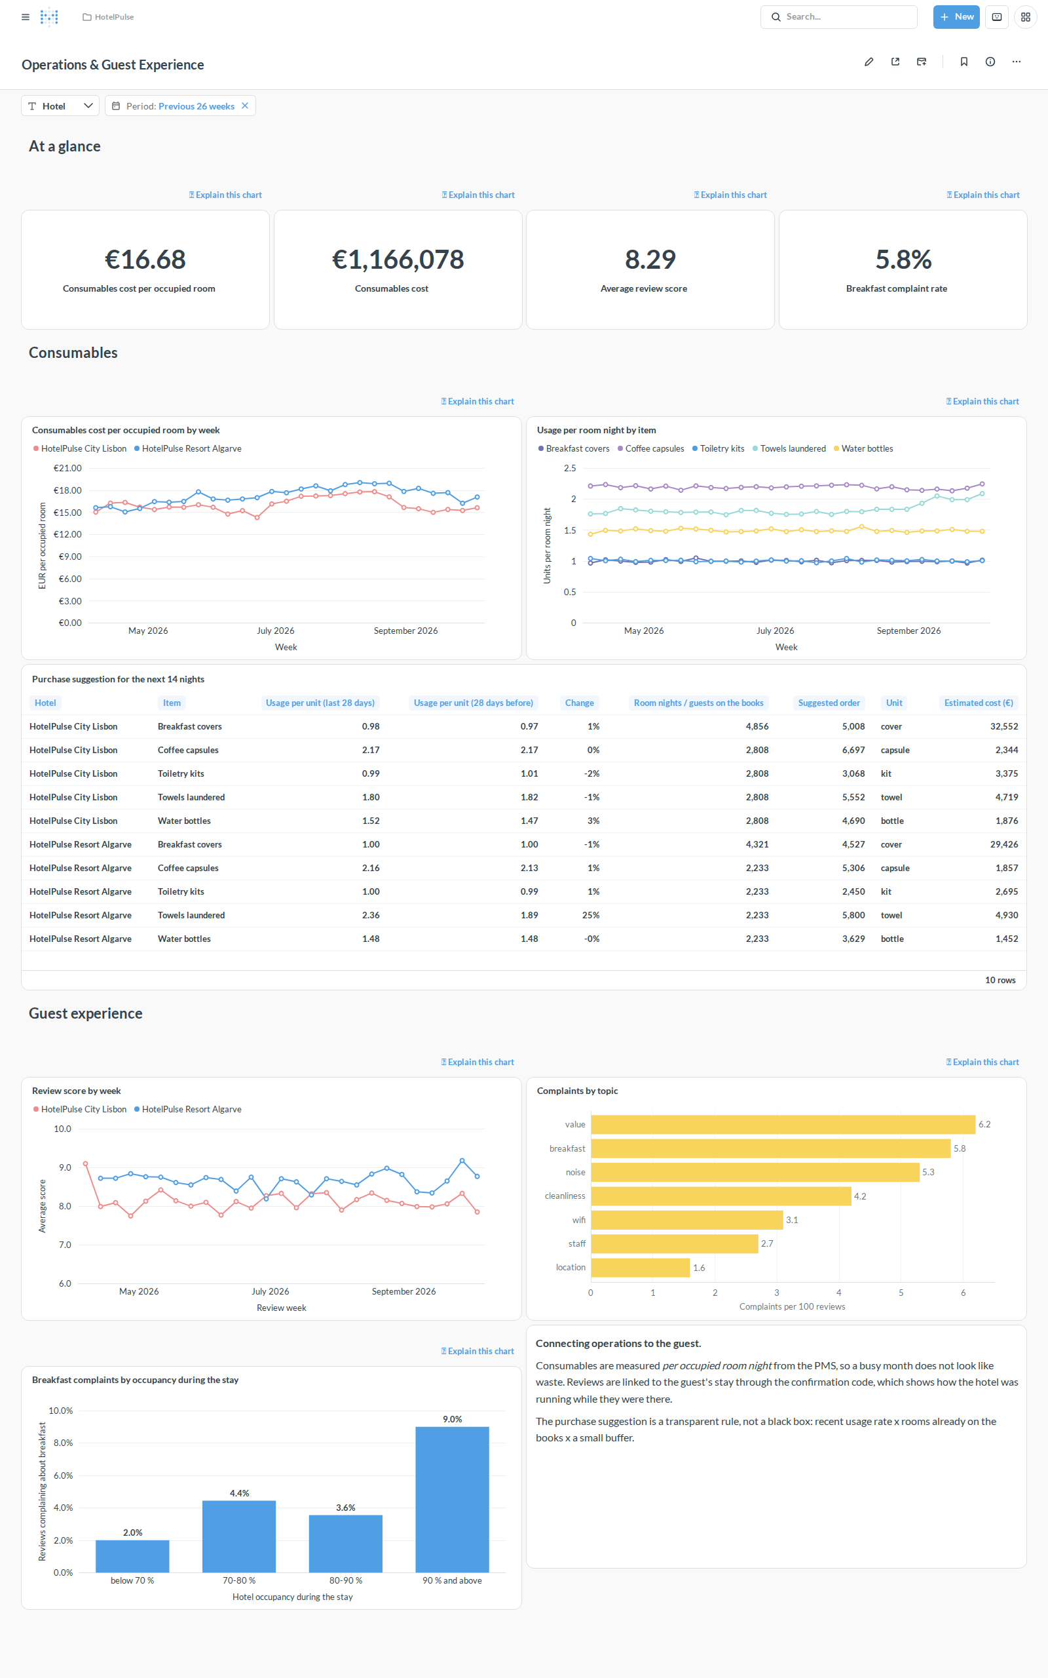The height and width of the screenshot is (1678, 1048).
Task: Toggle Water bottles series in the legend
Action: [863, 448]
